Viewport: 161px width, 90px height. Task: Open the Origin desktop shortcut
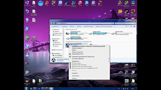pyautogui.click(x=47, y=3)
